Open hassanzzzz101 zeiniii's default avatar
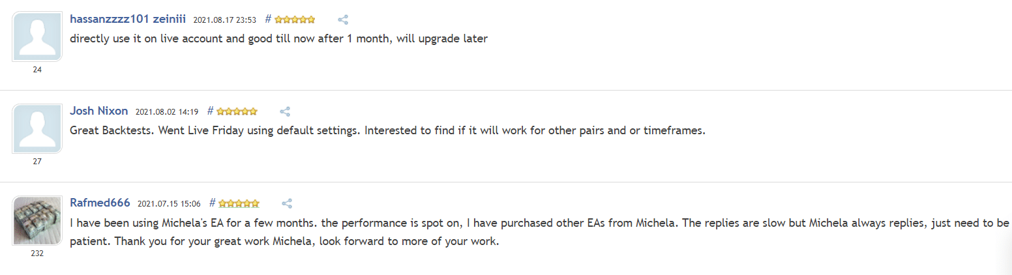The width and height of the screenshot is (1012, 275). 37,37
